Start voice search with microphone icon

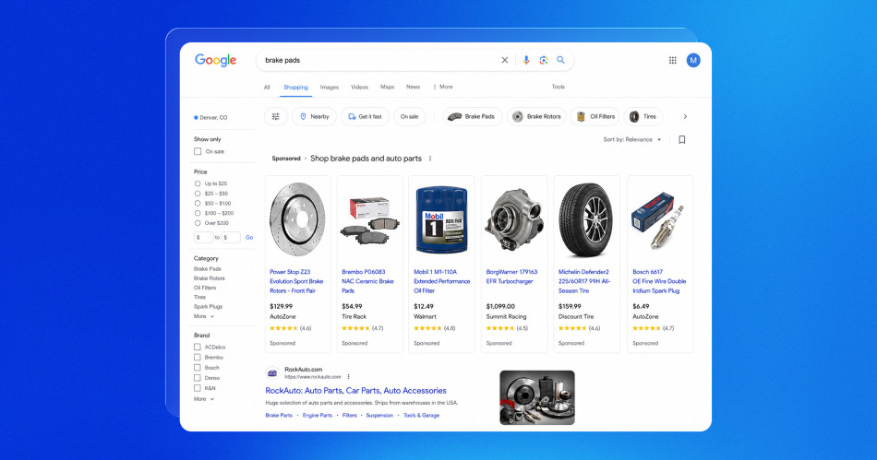(526, 60)
